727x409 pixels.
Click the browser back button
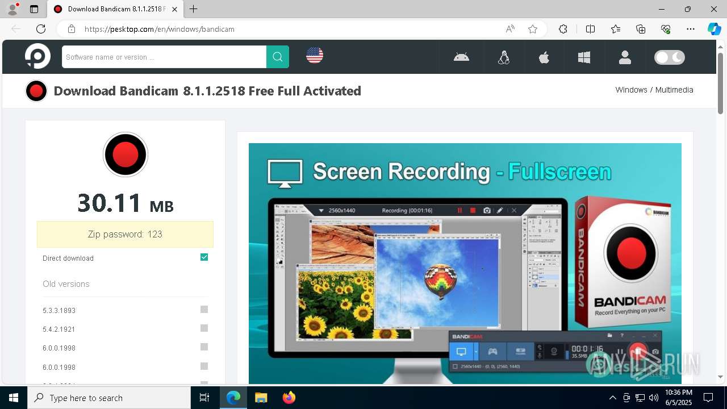point(16,29)
